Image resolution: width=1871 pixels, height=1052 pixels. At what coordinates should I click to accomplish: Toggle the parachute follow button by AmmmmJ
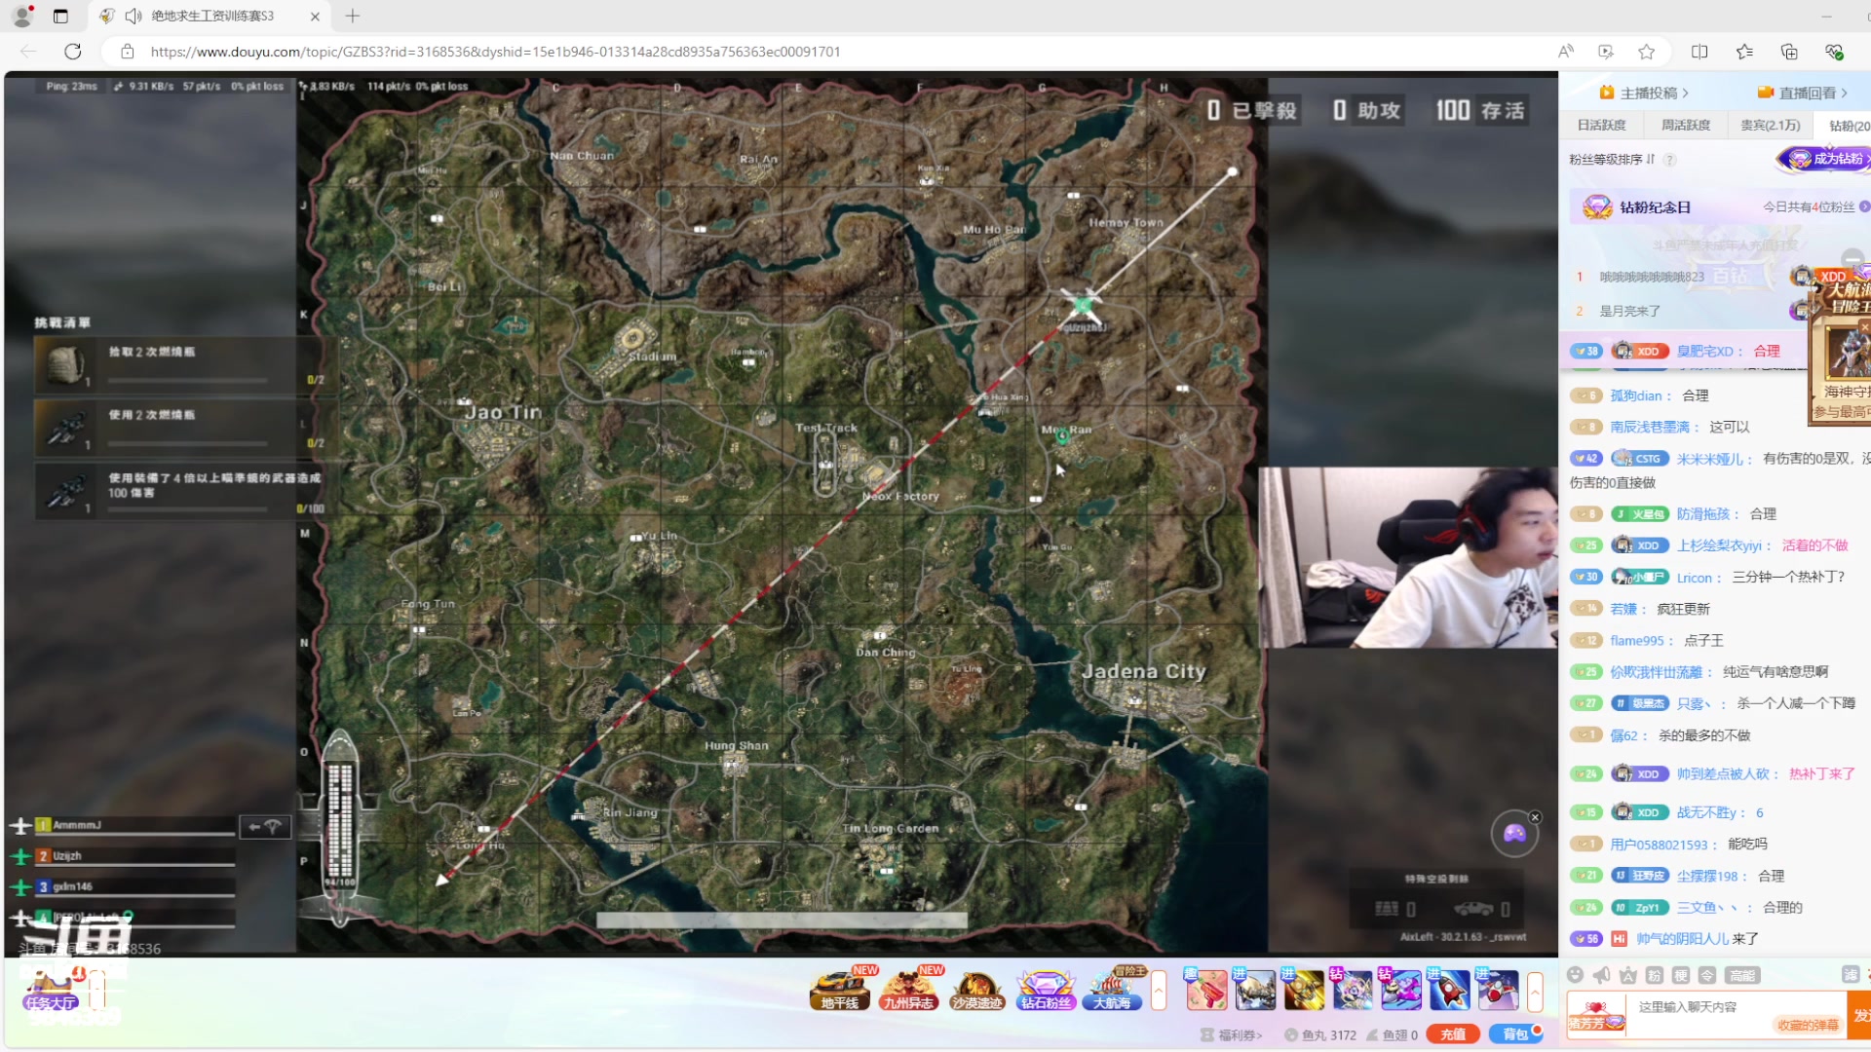pos(264,827)
